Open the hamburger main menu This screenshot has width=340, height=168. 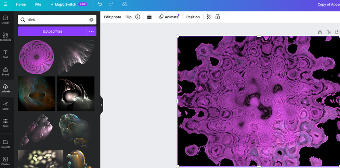click(5, 4)
